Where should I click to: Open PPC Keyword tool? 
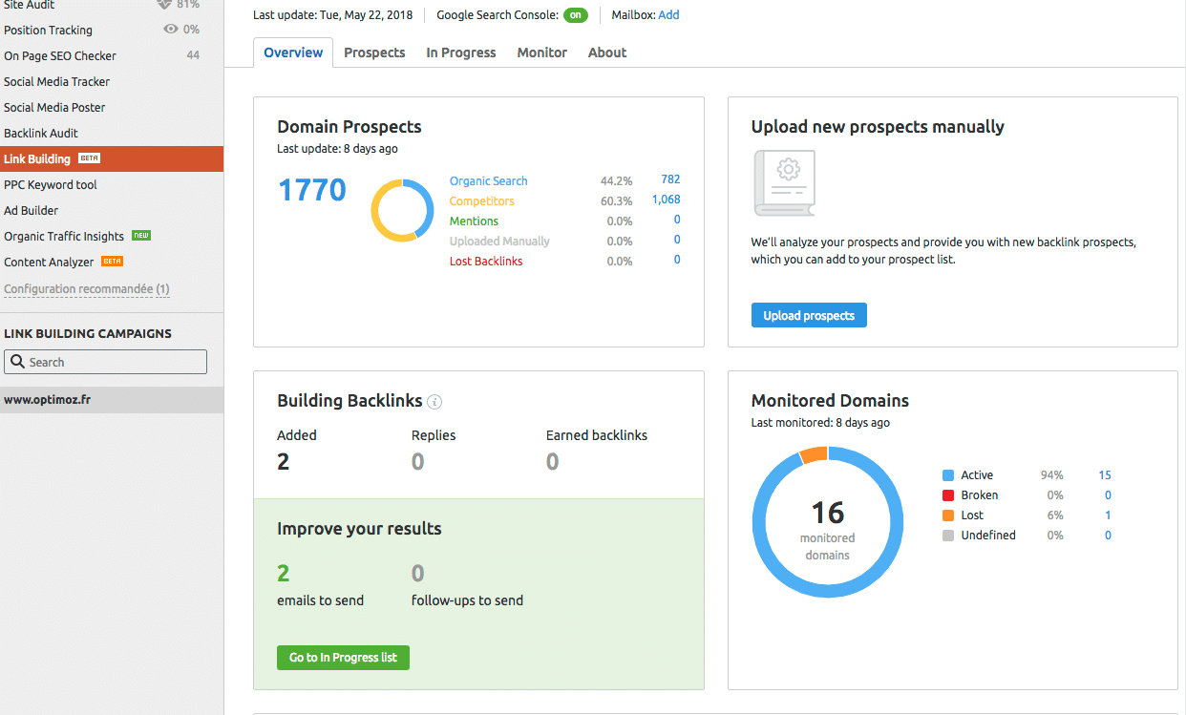coord(51,184)
